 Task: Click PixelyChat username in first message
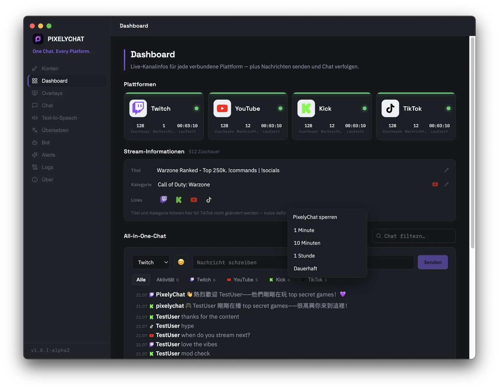[x=170, y=295]
